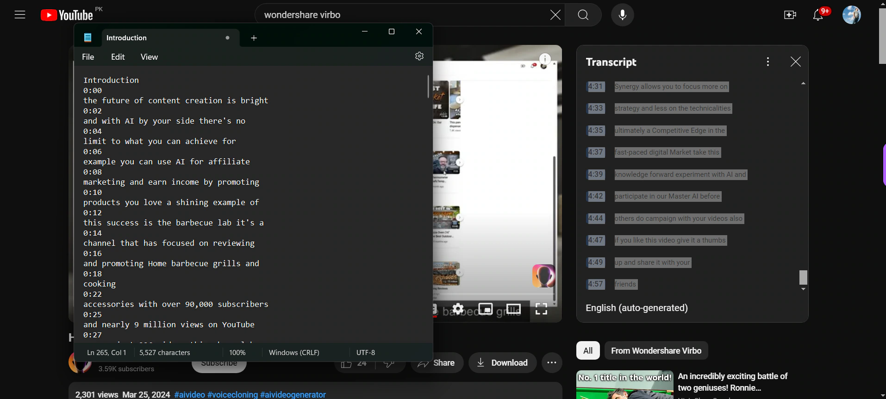Image resolution: width=886 pixels, height=399 pixels.
Task: Click the video info card icon
Action: [545, 59]
